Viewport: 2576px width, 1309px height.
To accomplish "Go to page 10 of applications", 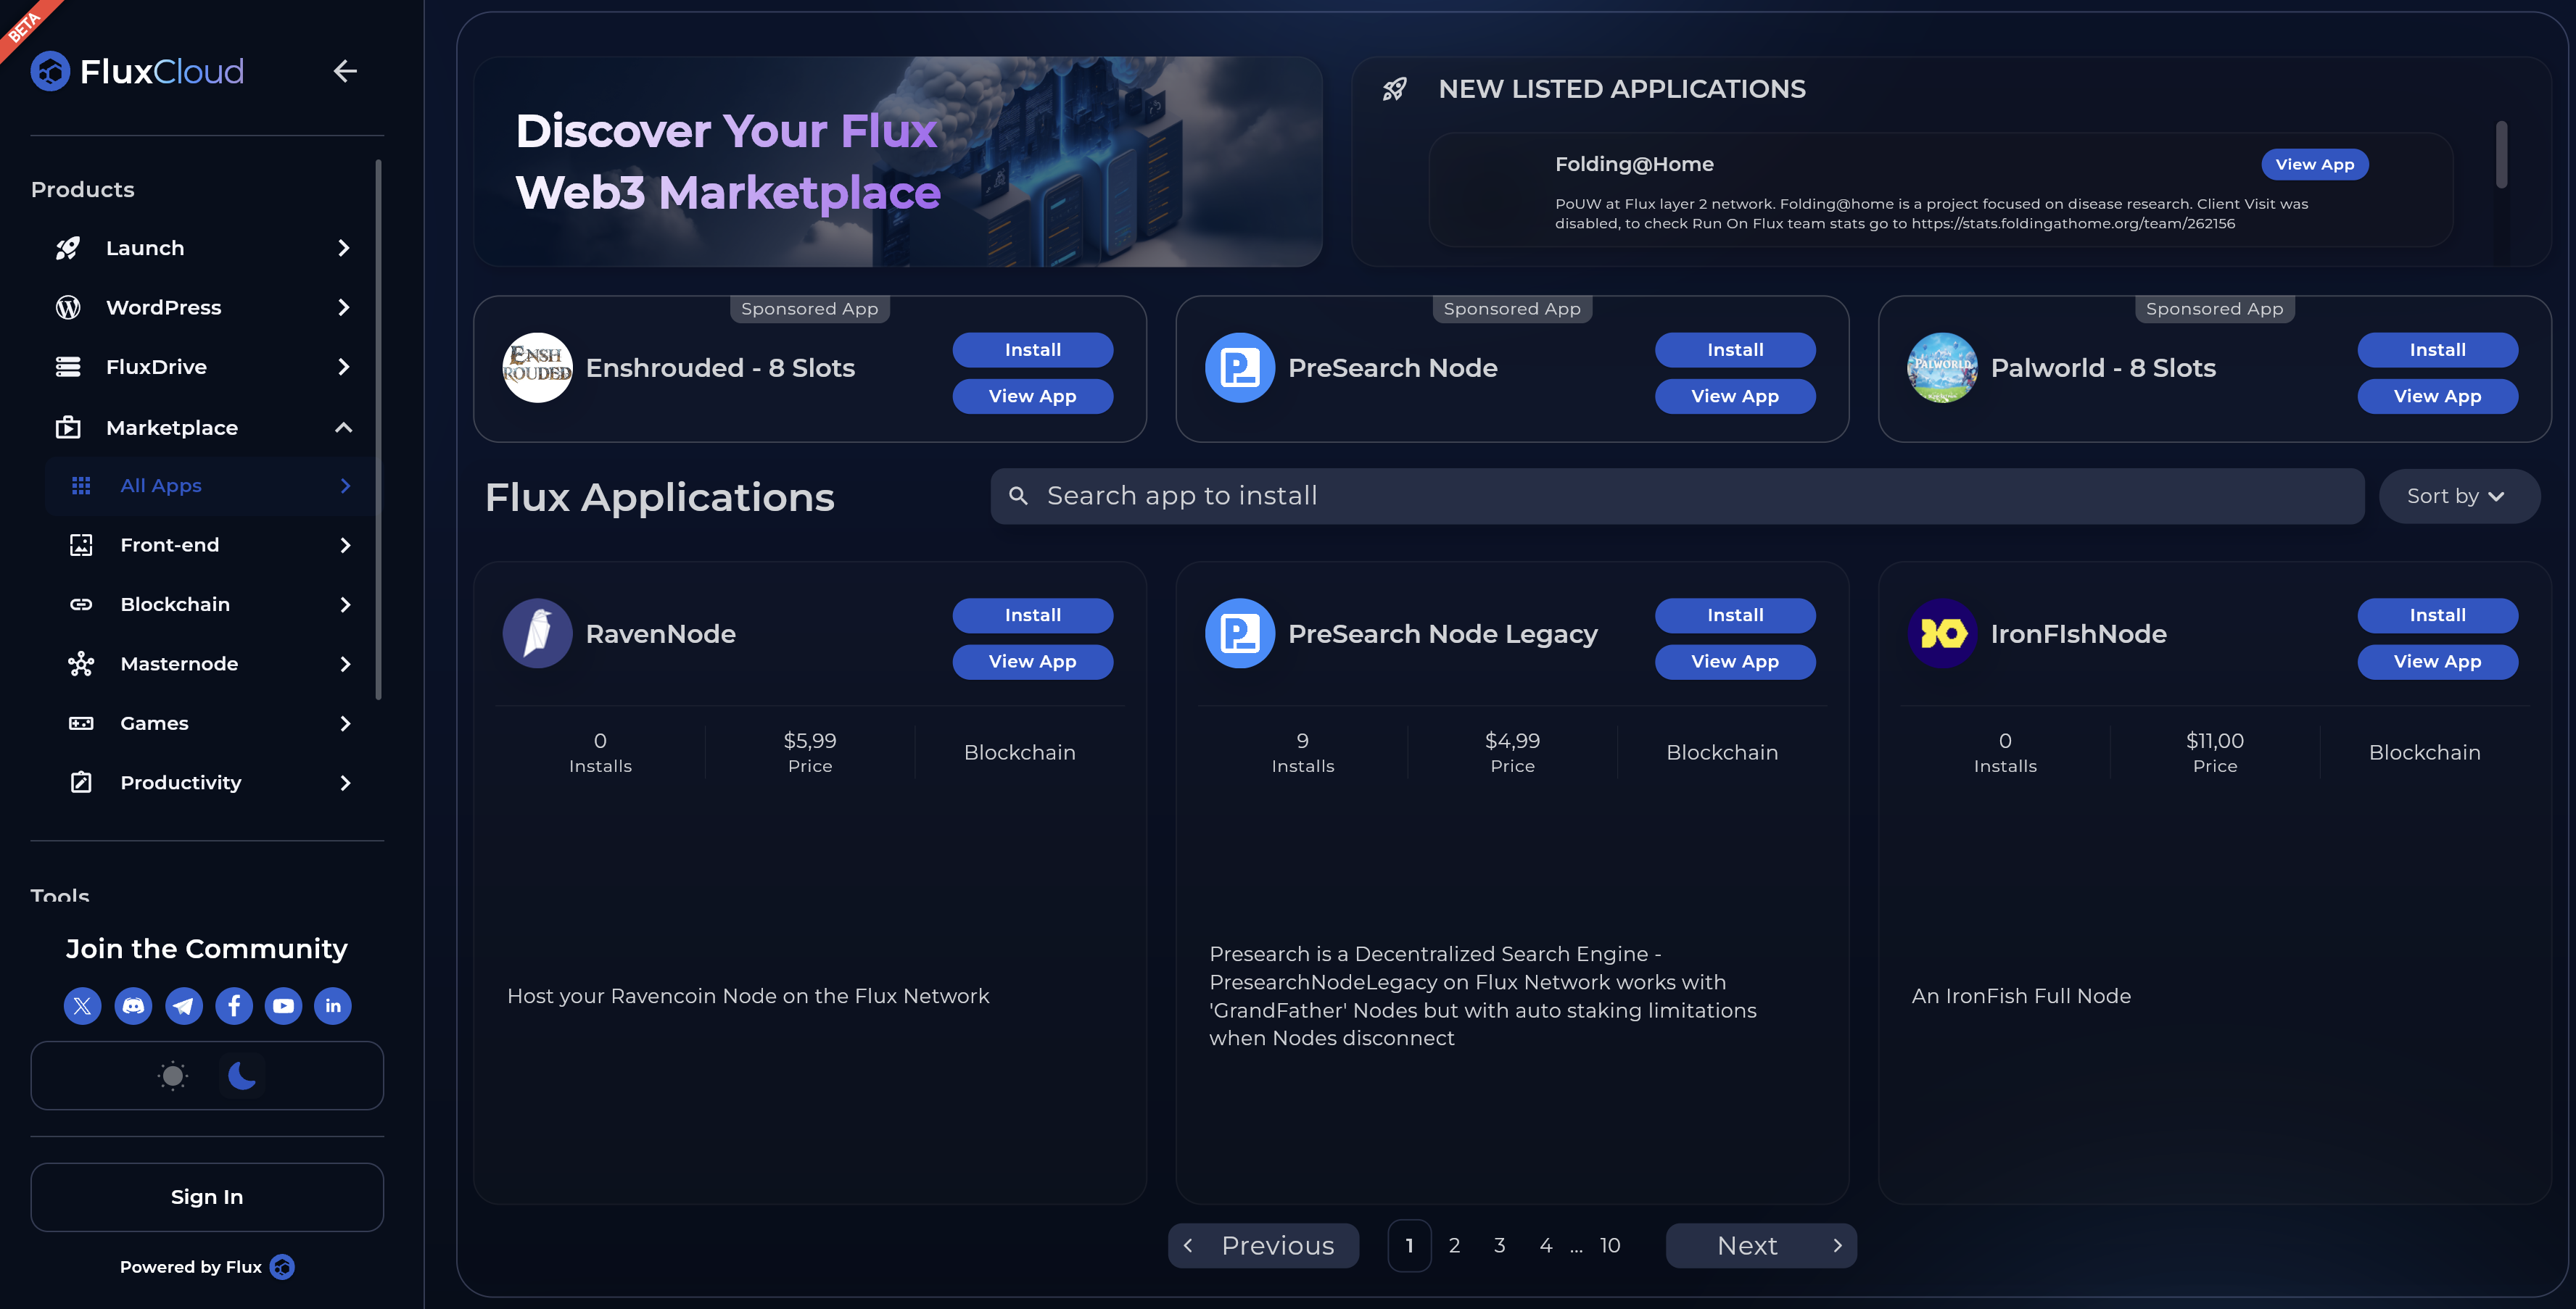I will [x=1610, y=1246].
